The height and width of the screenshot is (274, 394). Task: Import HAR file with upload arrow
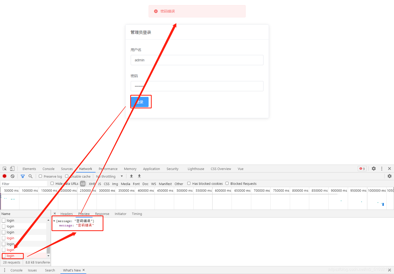pos(132,176)
